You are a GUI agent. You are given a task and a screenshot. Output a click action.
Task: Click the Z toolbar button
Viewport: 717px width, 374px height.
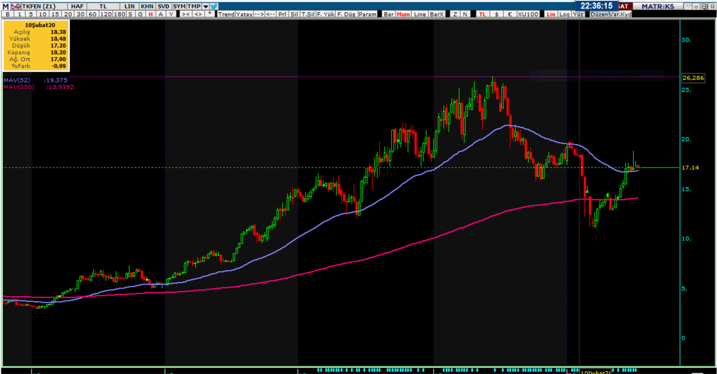455,14
